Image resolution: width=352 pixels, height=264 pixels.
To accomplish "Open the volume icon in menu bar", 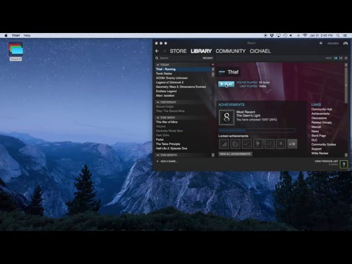I will coord(291,35).
